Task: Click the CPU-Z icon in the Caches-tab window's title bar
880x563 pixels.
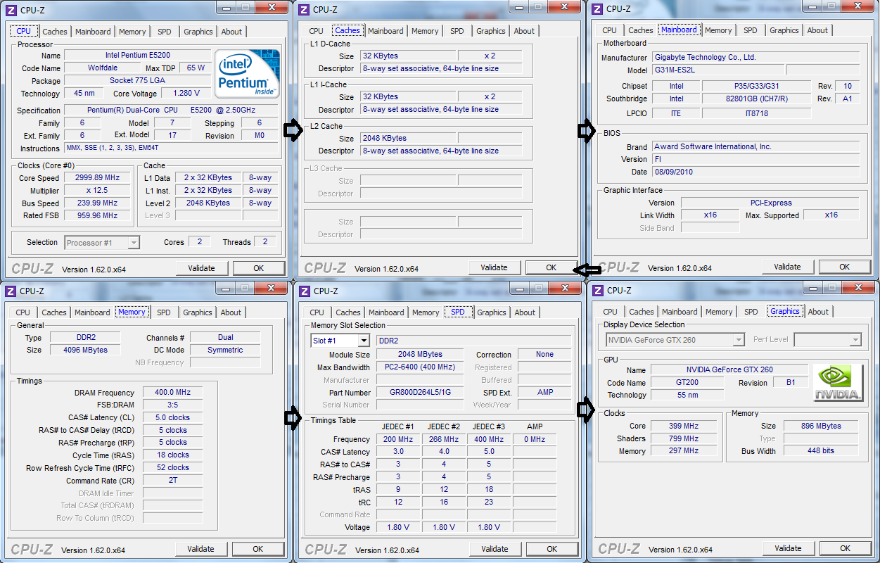Action: pos(304,9)
